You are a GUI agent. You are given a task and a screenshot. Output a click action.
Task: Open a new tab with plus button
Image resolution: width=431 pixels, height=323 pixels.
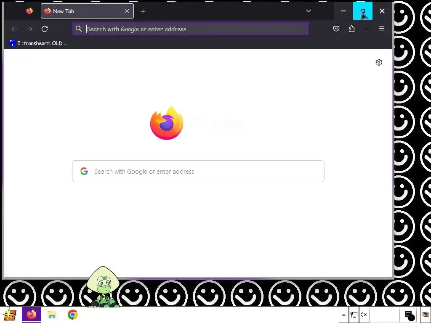pyautogui.click(x=143, y=11)
